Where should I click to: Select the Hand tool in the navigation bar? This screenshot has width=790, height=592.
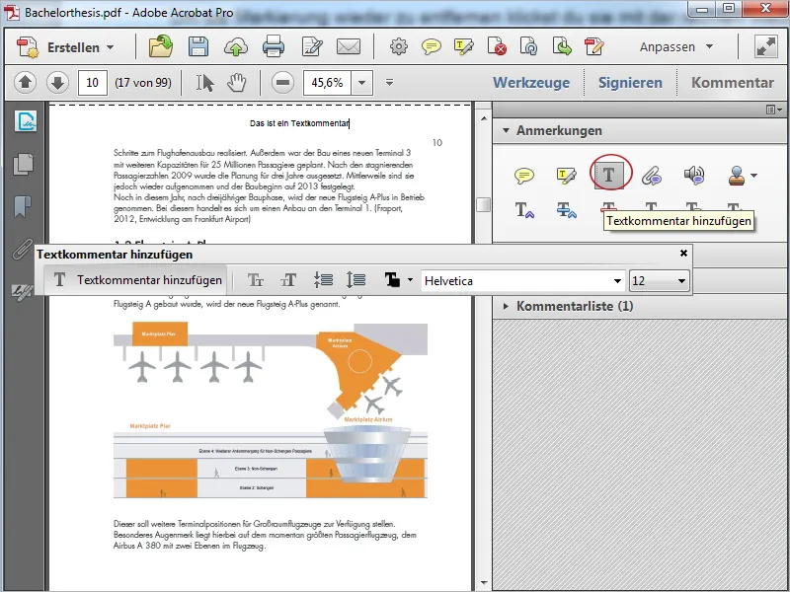(237, 83)
